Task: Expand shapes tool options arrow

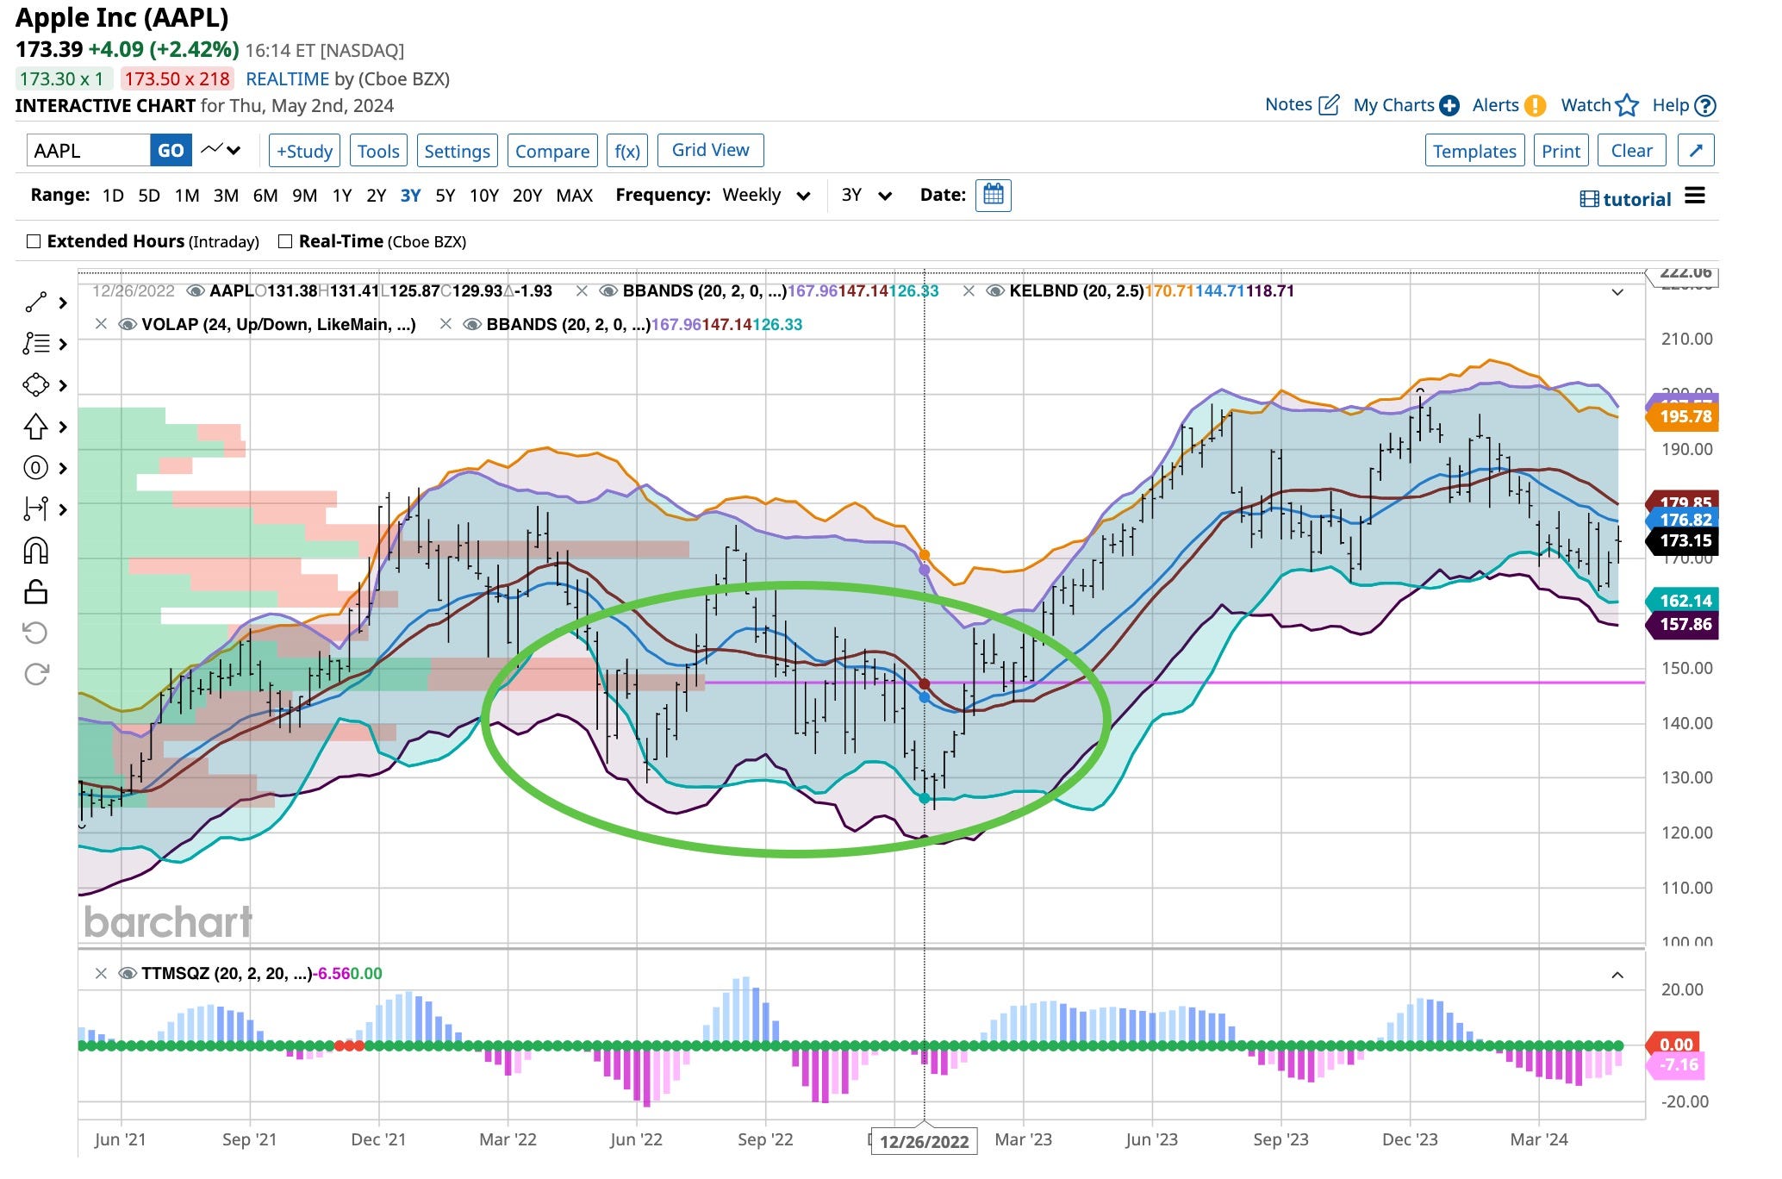Action: point(63,385)
